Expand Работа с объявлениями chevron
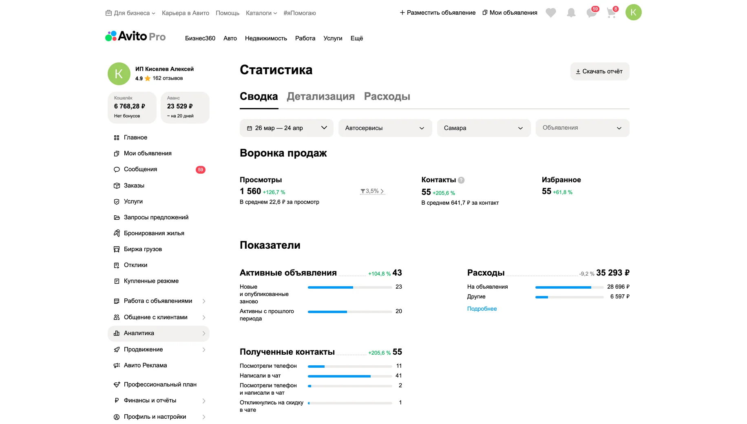Viewport: 747px width, 424px height. pos(204,301)
